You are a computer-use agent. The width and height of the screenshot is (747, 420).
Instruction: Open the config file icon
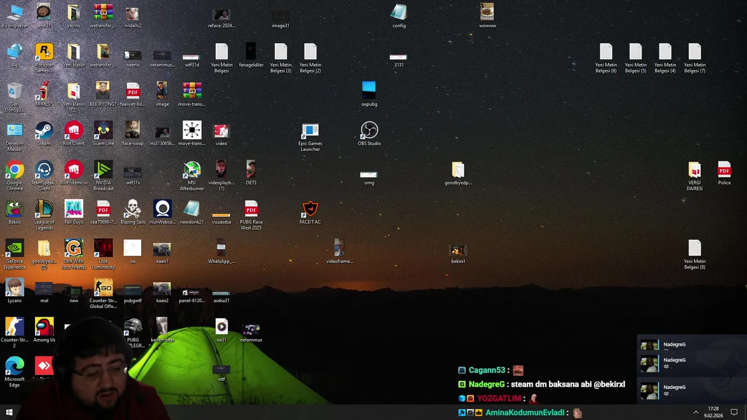pyautogui.click(x=399, y=16)
